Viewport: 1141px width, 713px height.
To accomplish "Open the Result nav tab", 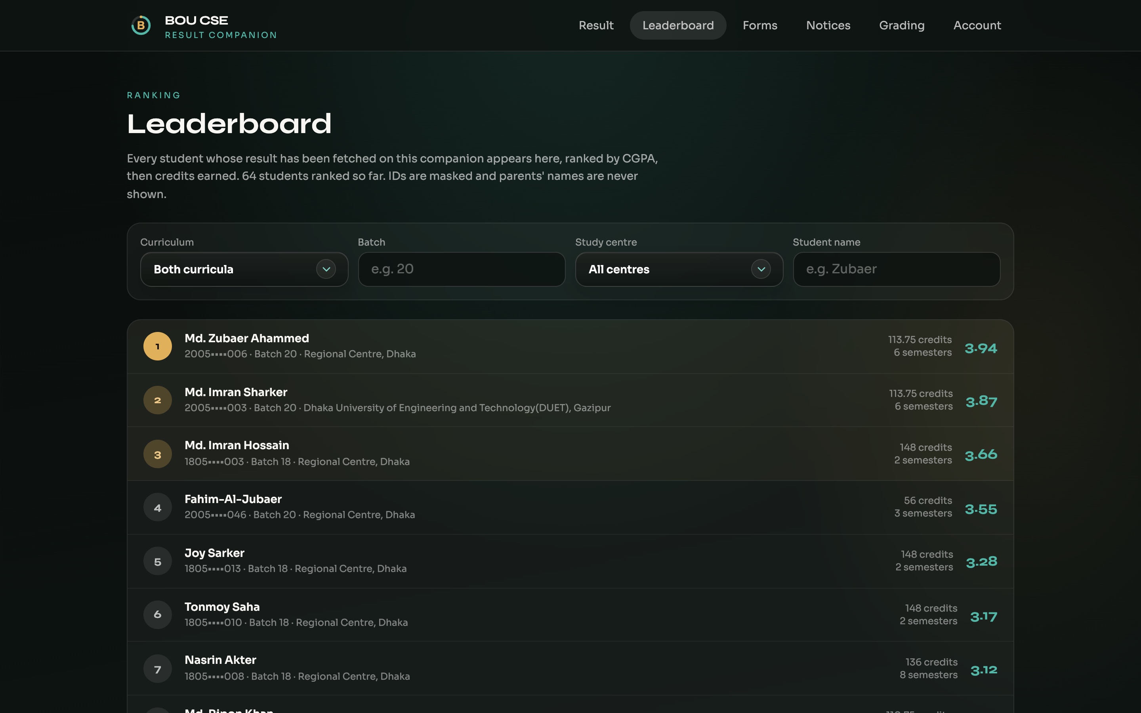I will click(x=596, y=25).
